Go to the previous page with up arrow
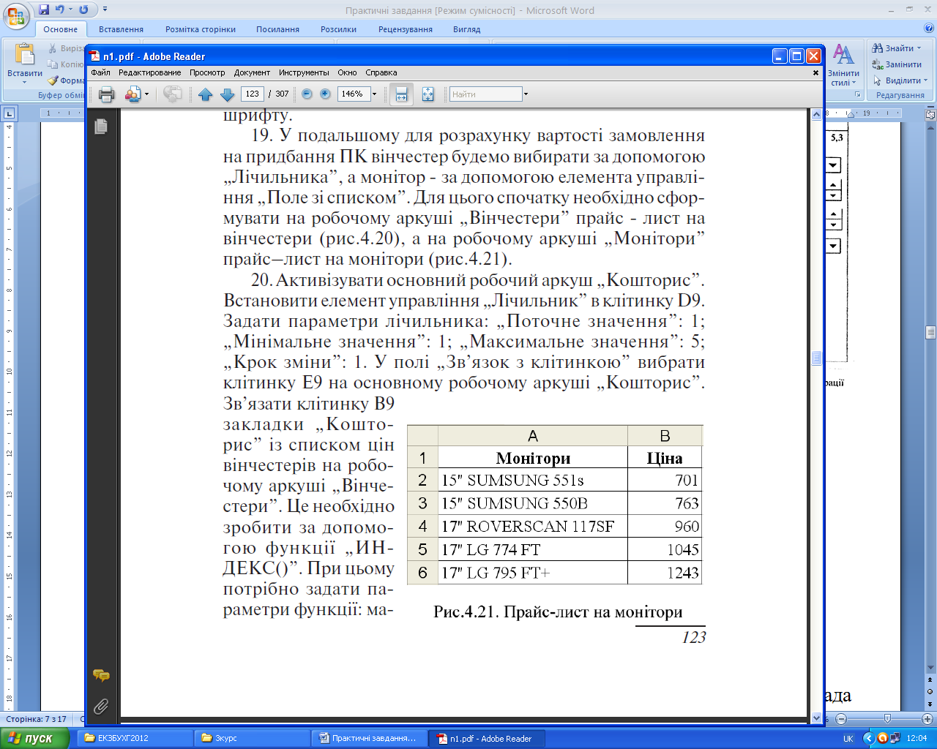The width and height of the screenshot is (937, 749). tap(206, 94)
